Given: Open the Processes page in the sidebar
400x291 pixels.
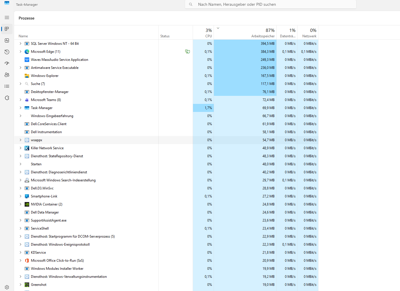Looking at the screenshot, I should (7, 29).
